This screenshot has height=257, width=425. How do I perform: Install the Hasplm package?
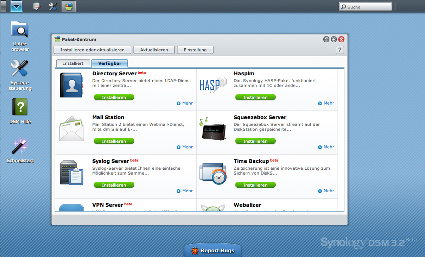255,97
